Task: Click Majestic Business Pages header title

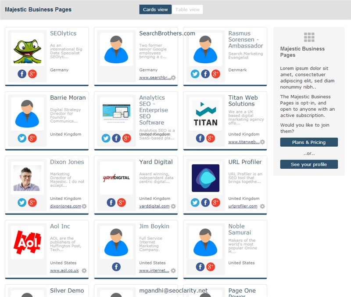Action: coord(38,9)
